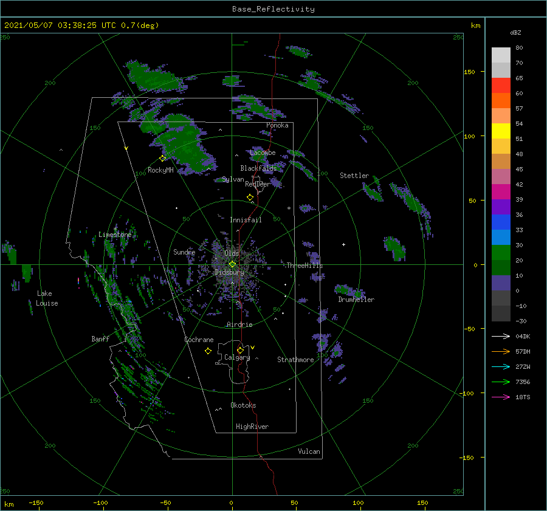547x511 pixels.
Task: Click the magenta 18TS arrow in legend
Action: (501, 397)
